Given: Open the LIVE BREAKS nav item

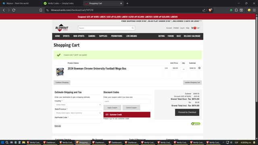Looking at the screenshot, I should tap(131, 36).
